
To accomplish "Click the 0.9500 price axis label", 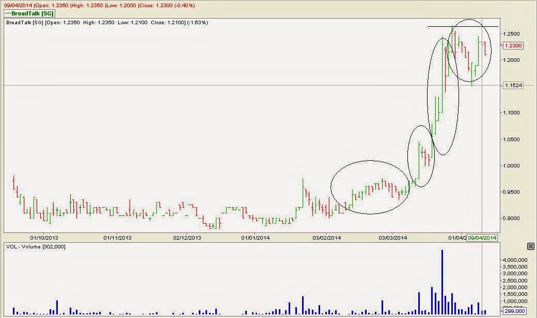I will 511,192.
